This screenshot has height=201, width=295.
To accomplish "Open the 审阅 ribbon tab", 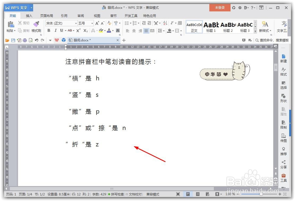I will (80, 16).
